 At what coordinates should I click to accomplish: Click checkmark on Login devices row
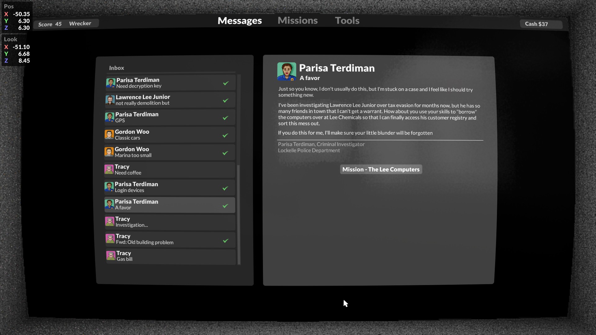225,188
